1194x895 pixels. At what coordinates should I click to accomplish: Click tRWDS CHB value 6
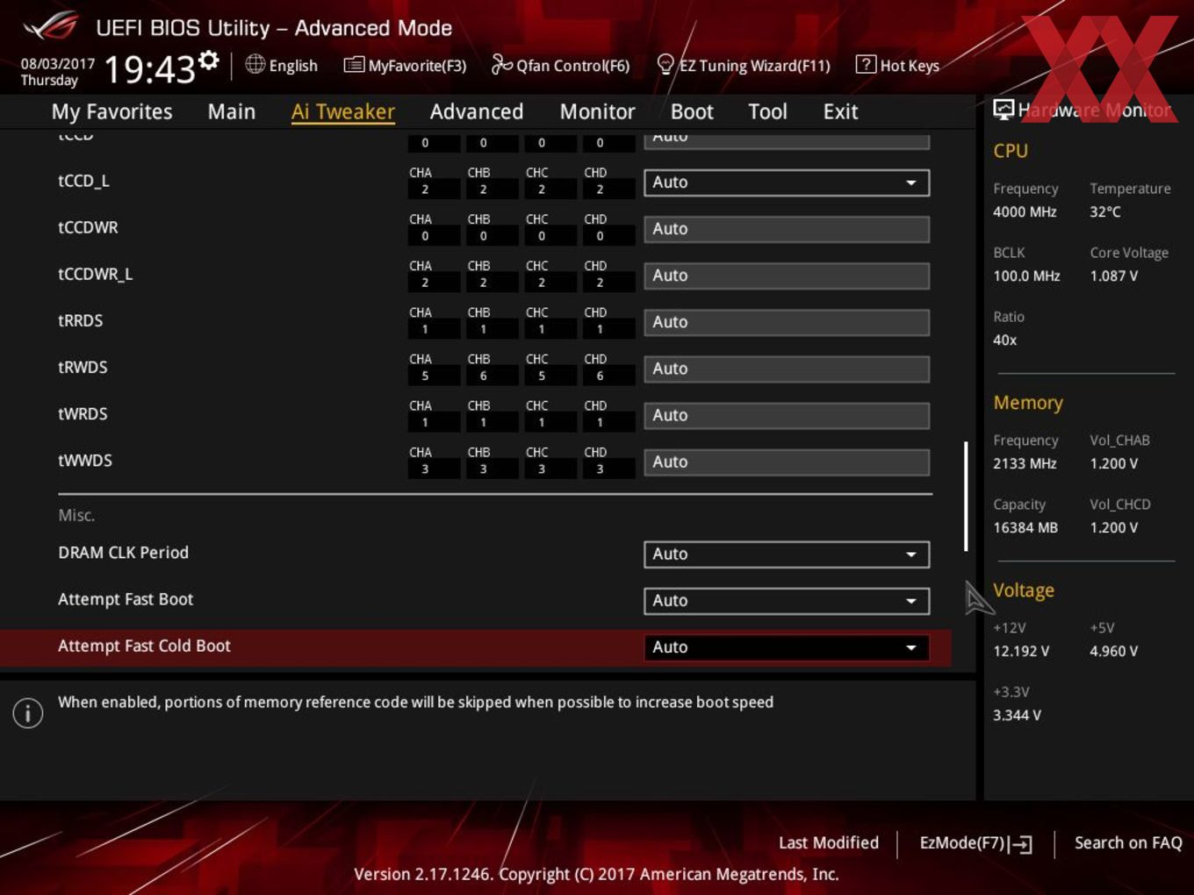point(484,376)
